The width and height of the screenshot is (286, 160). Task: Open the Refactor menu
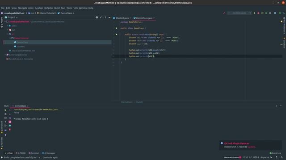pos(49,8)
